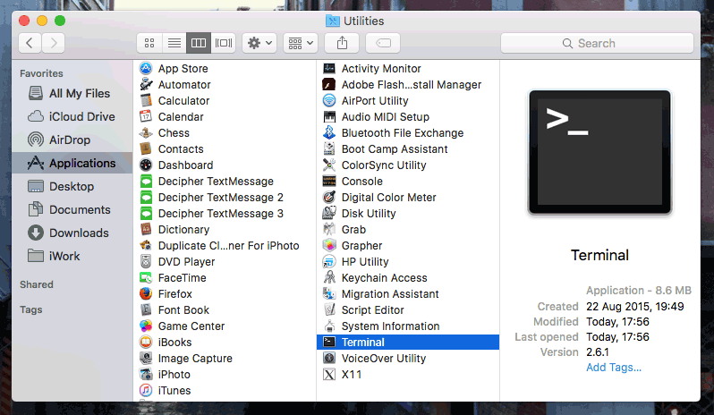
Task: Click Add Tags… link
Action: point(614,368)
